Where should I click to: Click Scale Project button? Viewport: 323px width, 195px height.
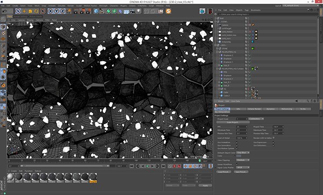coord(233,122)
